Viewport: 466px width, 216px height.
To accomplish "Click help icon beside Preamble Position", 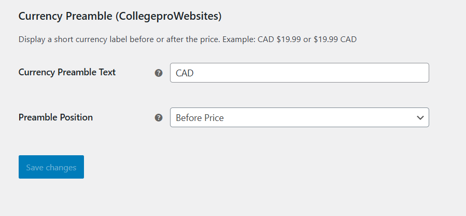I will [159, 118].
